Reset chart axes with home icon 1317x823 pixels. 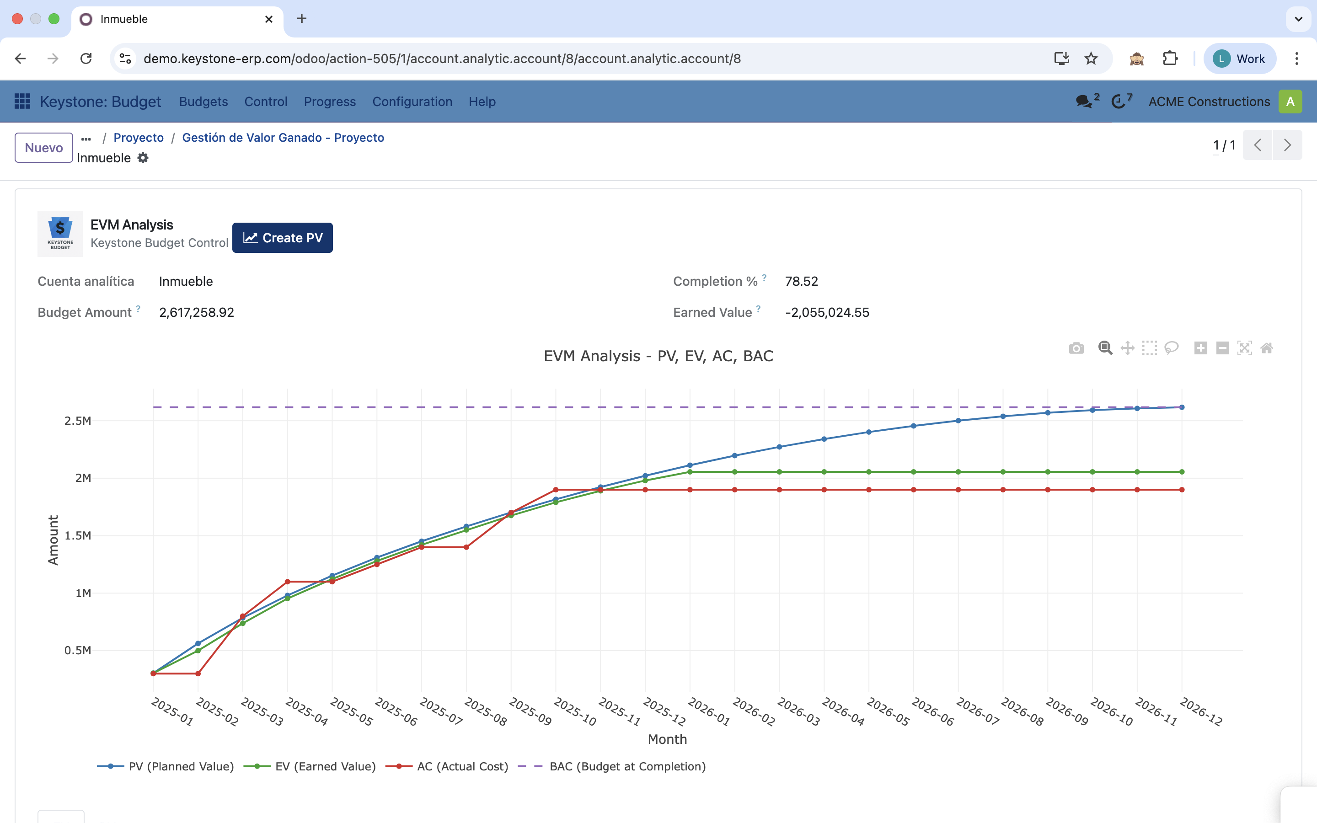[x=1266, y=348]
